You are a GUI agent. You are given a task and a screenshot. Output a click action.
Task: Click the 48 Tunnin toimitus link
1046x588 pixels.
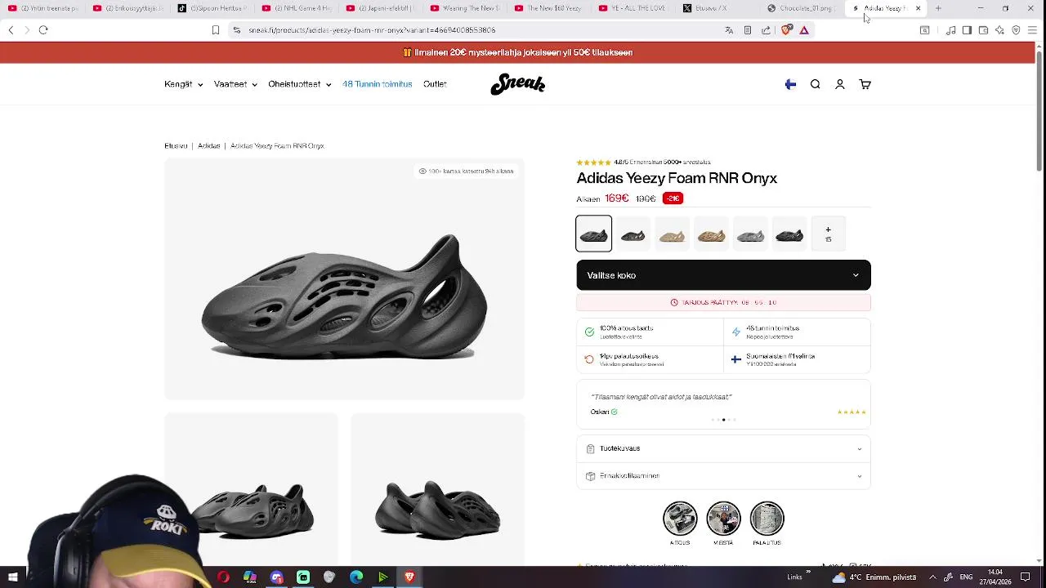[x=378, y=84]
